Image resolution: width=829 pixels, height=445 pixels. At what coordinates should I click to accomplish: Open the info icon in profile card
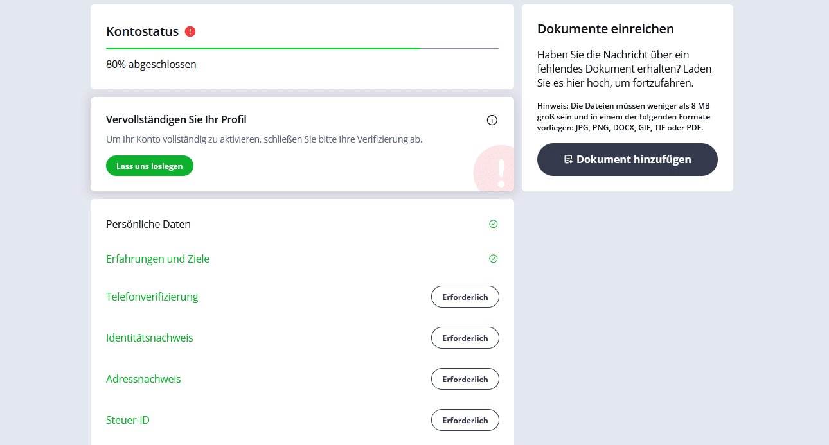click(x=492, y=120)
